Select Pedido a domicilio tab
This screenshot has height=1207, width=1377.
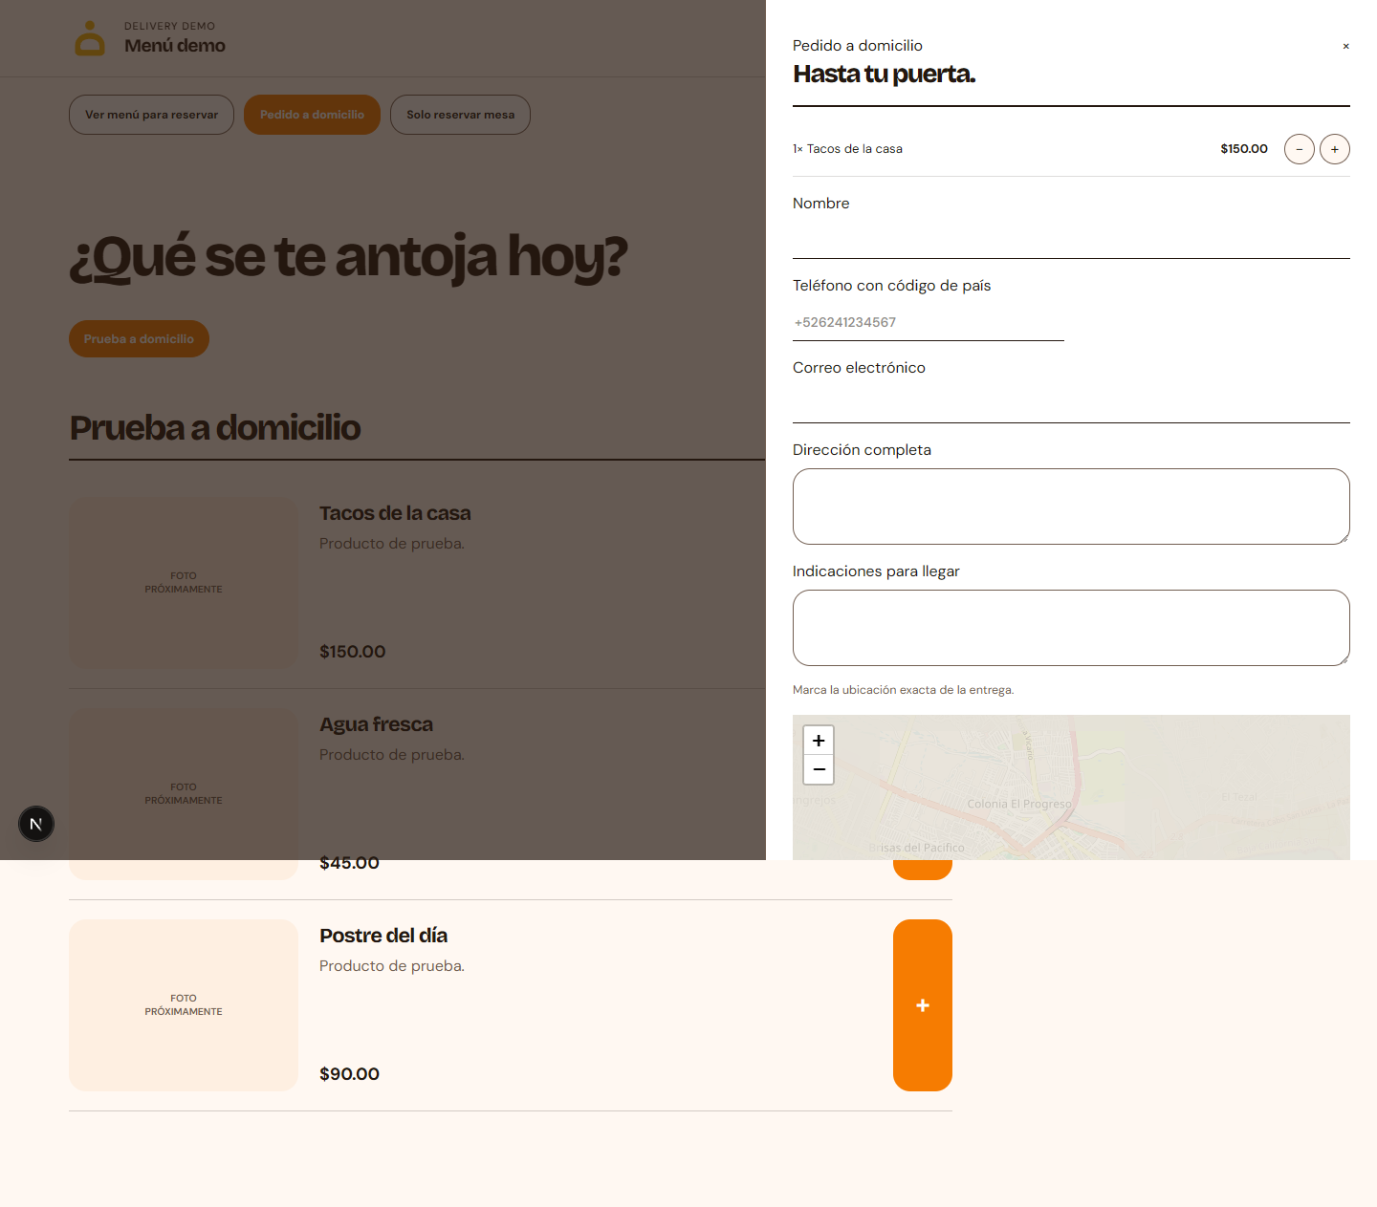(x=312, y=115)
